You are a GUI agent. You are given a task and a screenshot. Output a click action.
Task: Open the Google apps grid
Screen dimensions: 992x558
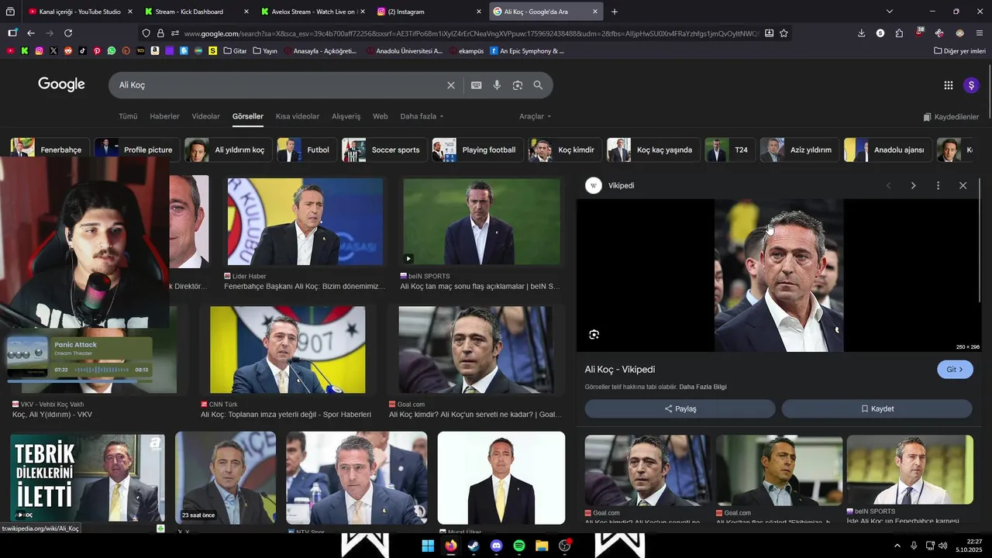pyautogui.click(x=948, y=85)
